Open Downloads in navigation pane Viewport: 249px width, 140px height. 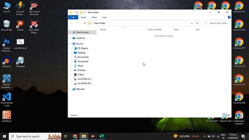click(x=83, y=61)
